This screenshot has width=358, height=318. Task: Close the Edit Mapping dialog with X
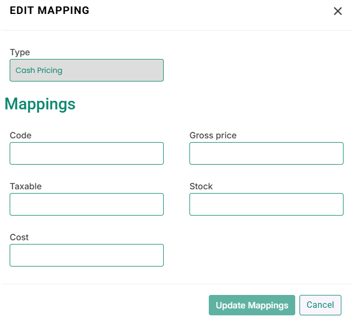click(338, 11)
